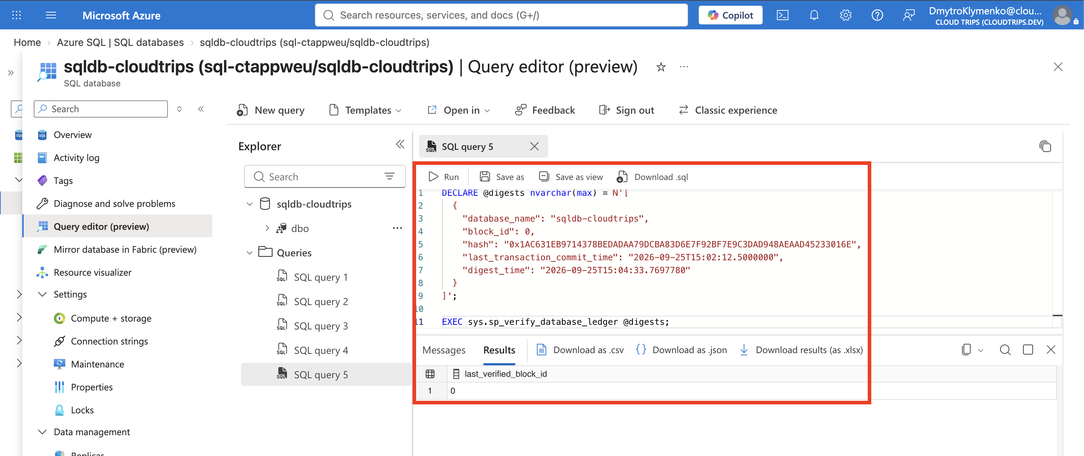Image resolution: width=1084 pixels, height=456 pixels.
Task: Maximize the results pane
Action: pos(1028,350)
